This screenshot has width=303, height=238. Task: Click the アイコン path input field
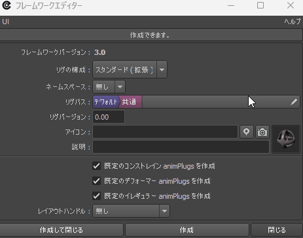(165, 132)
